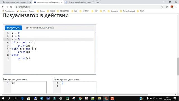Switch to the Электронное образование tab
The image size is (179, 101).
pos(17,2)
